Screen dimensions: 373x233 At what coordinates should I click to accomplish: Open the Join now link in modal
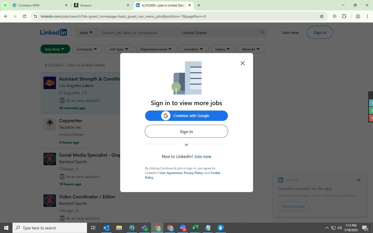[203, 156]
